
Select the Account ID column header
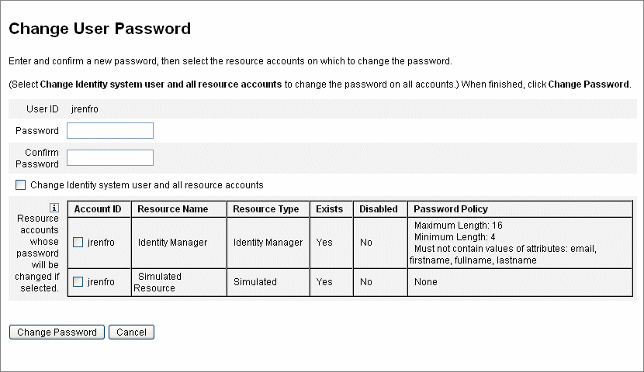point(99,209)
